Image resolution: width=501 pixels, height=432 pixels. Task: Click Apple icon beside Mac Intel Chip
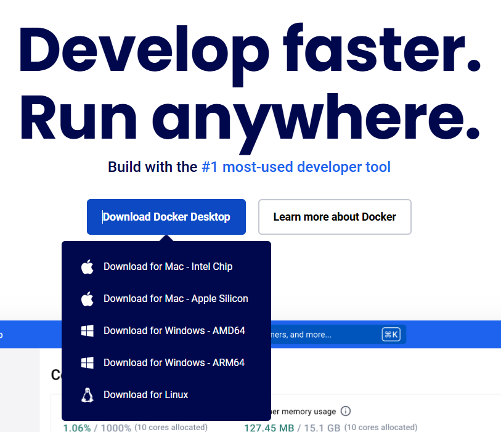click(x=88, y=266)
